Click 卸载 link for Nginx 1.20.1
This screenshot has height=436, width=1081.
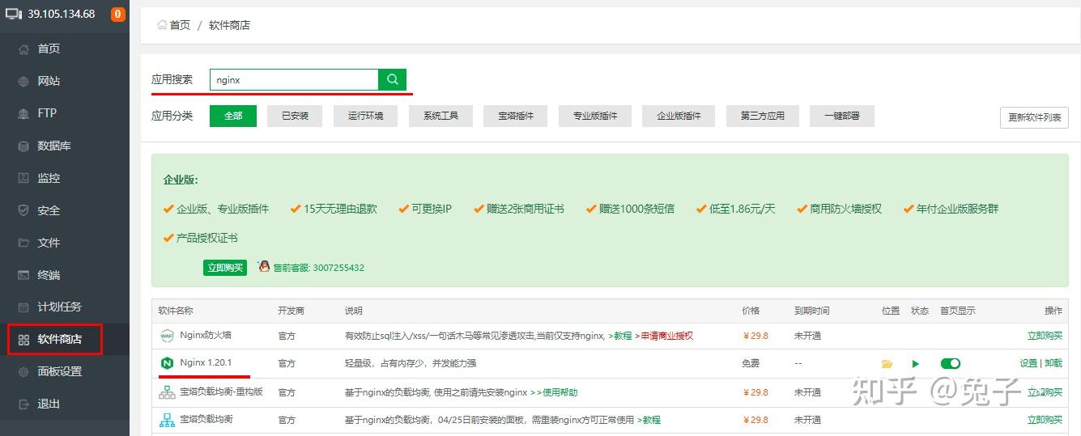point(1053,363)
